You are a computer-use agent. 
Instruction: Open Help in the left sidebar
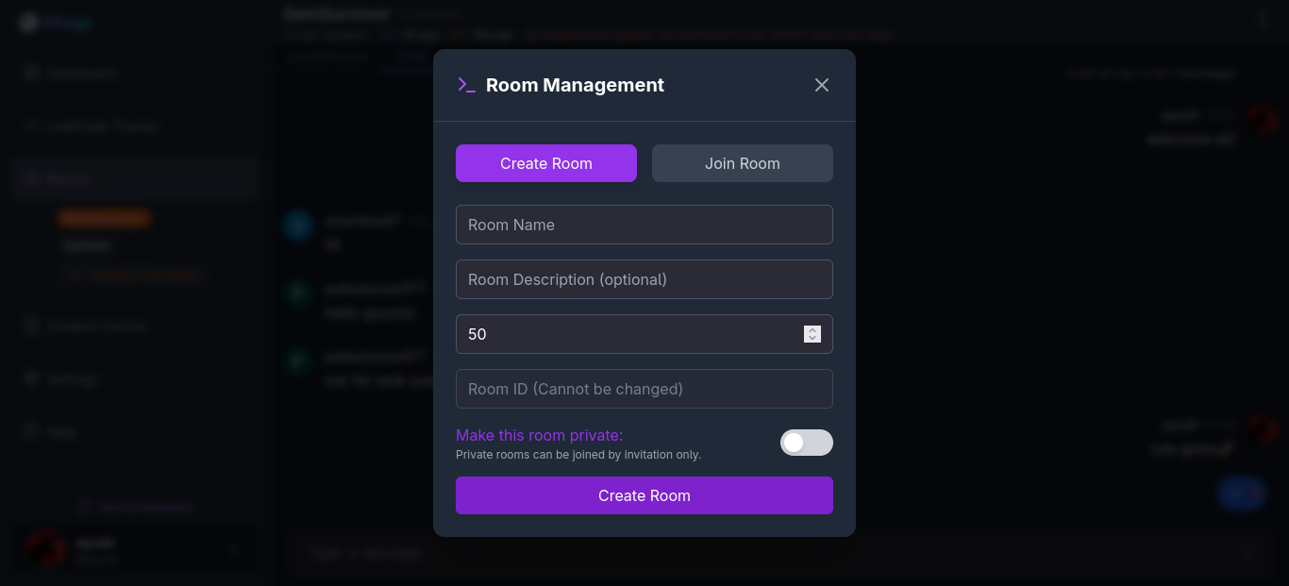pos(61,432)
